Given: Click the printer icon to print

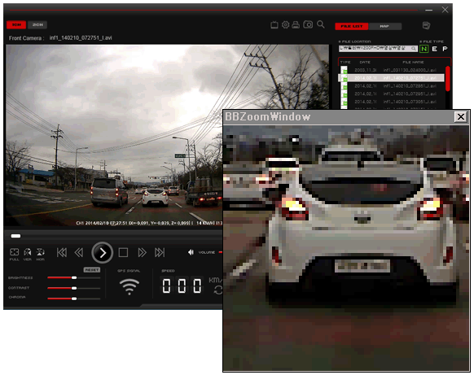Looking at the screenshot, I should click(x=296, y=24).
